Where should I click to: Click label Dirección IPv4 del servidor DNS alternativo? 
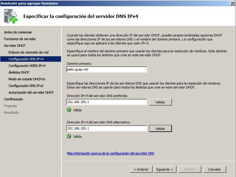point(99,122)
